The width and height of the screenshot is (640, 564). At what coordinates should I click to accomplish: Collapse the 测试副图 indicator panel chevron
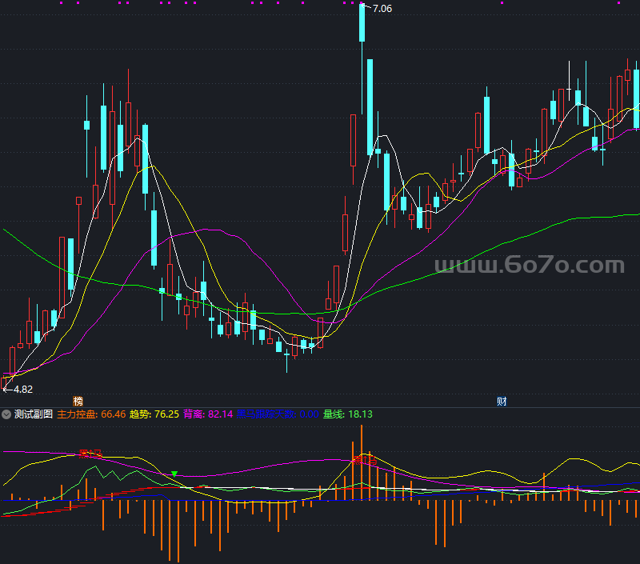pyautogui.click(x=6, y=414)
